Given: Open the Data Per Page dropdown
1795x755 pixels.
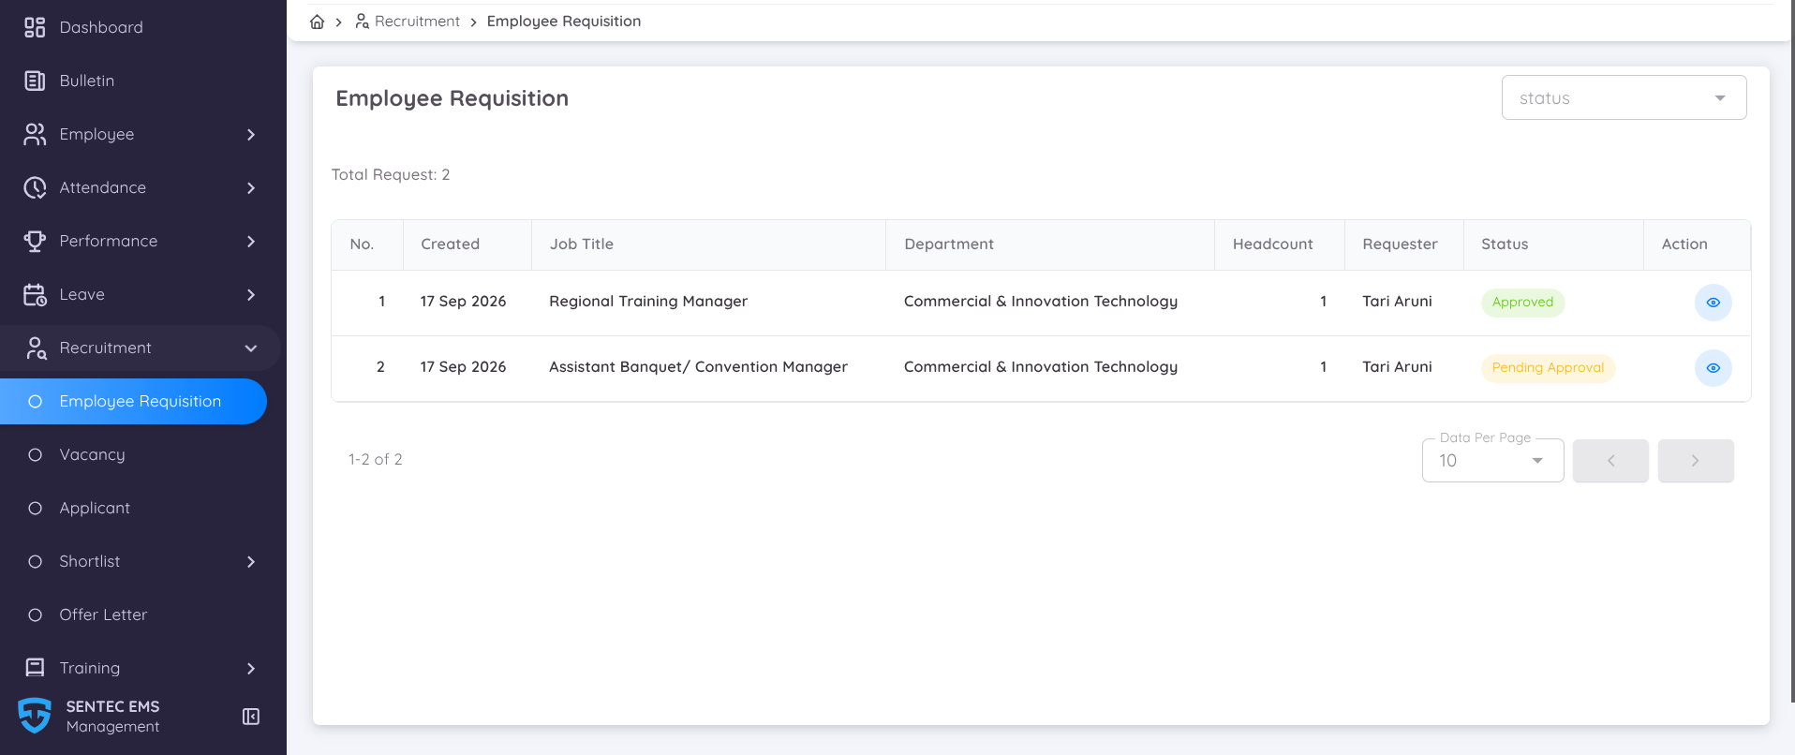Looking at the screenshot, I should pyautogui.click(x=1492, y=460).
